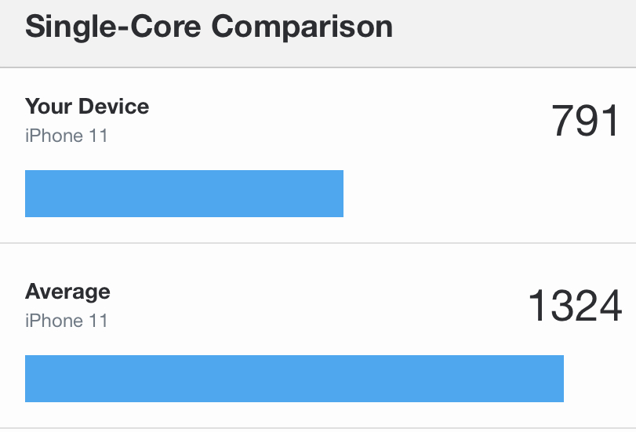This screenshot has height=432, width=636.
Task: Click the 791 score value
Action: [x=586, y=121]
